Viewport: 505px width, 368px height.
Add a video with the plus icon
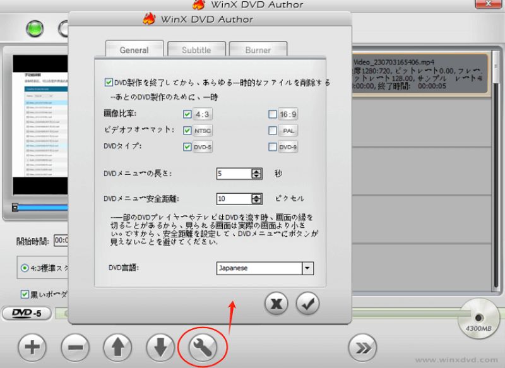tap(32, 347)
